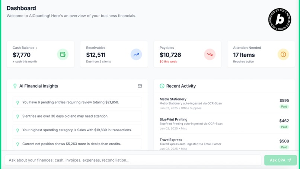
Task: Open the Payables $10,726 card
Action: (x=188, y=54)
